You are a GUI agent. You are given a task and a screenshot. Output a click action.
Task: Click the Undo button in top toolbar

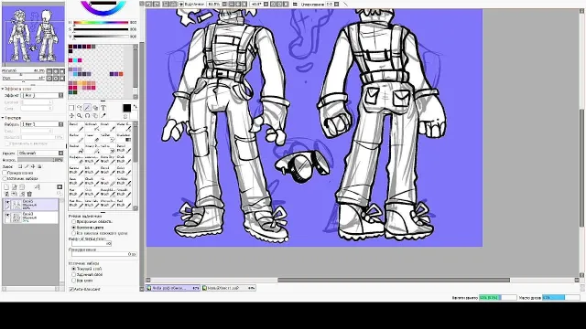[x=148, y=4]
